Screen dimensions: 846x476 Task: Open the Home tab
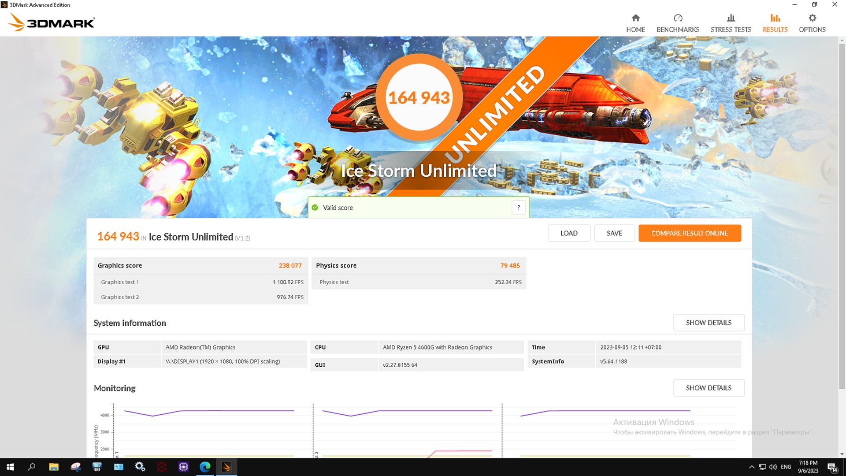[635, 23]
